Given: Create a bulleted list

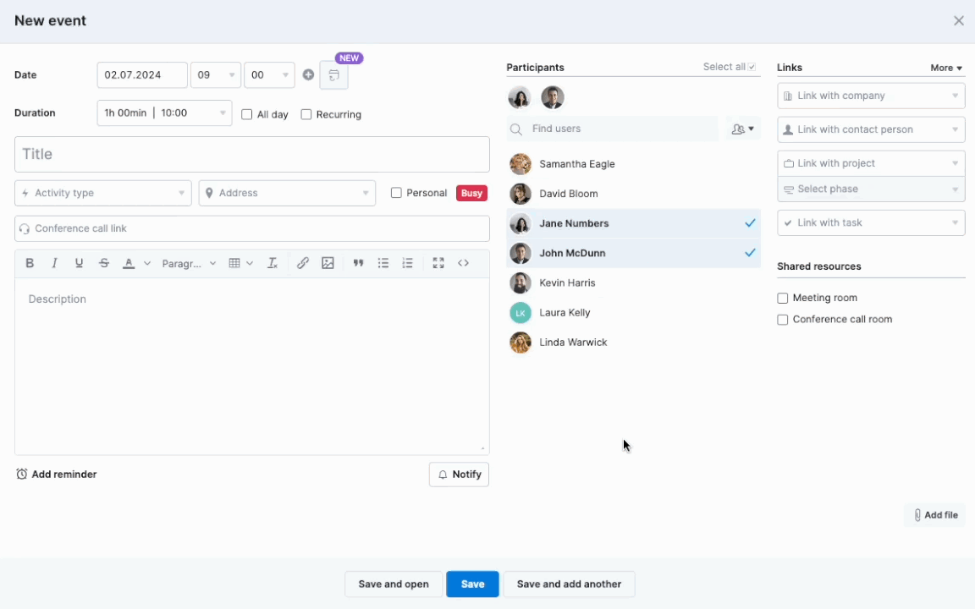Looking at the screenshot, I should tap(383, 263).
